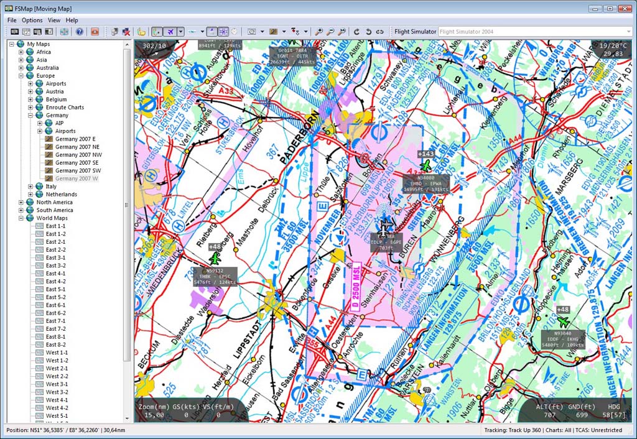The image size is (637, 439).
Task: Toggle the purple airplane tracking button
Action: pos(170,32)
